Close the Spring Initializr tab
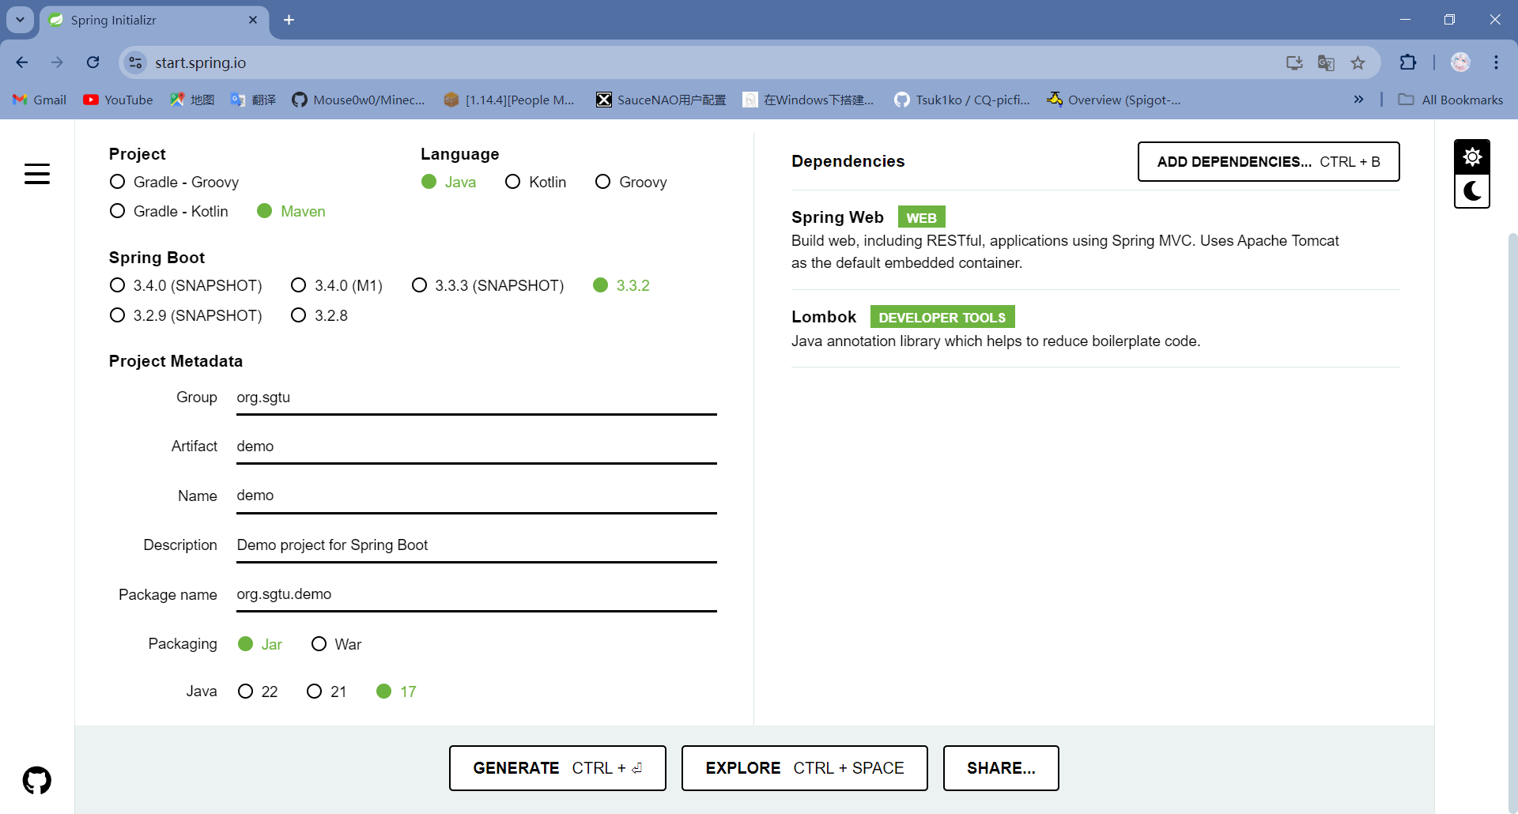The image size is (1518, 814). 253,20
